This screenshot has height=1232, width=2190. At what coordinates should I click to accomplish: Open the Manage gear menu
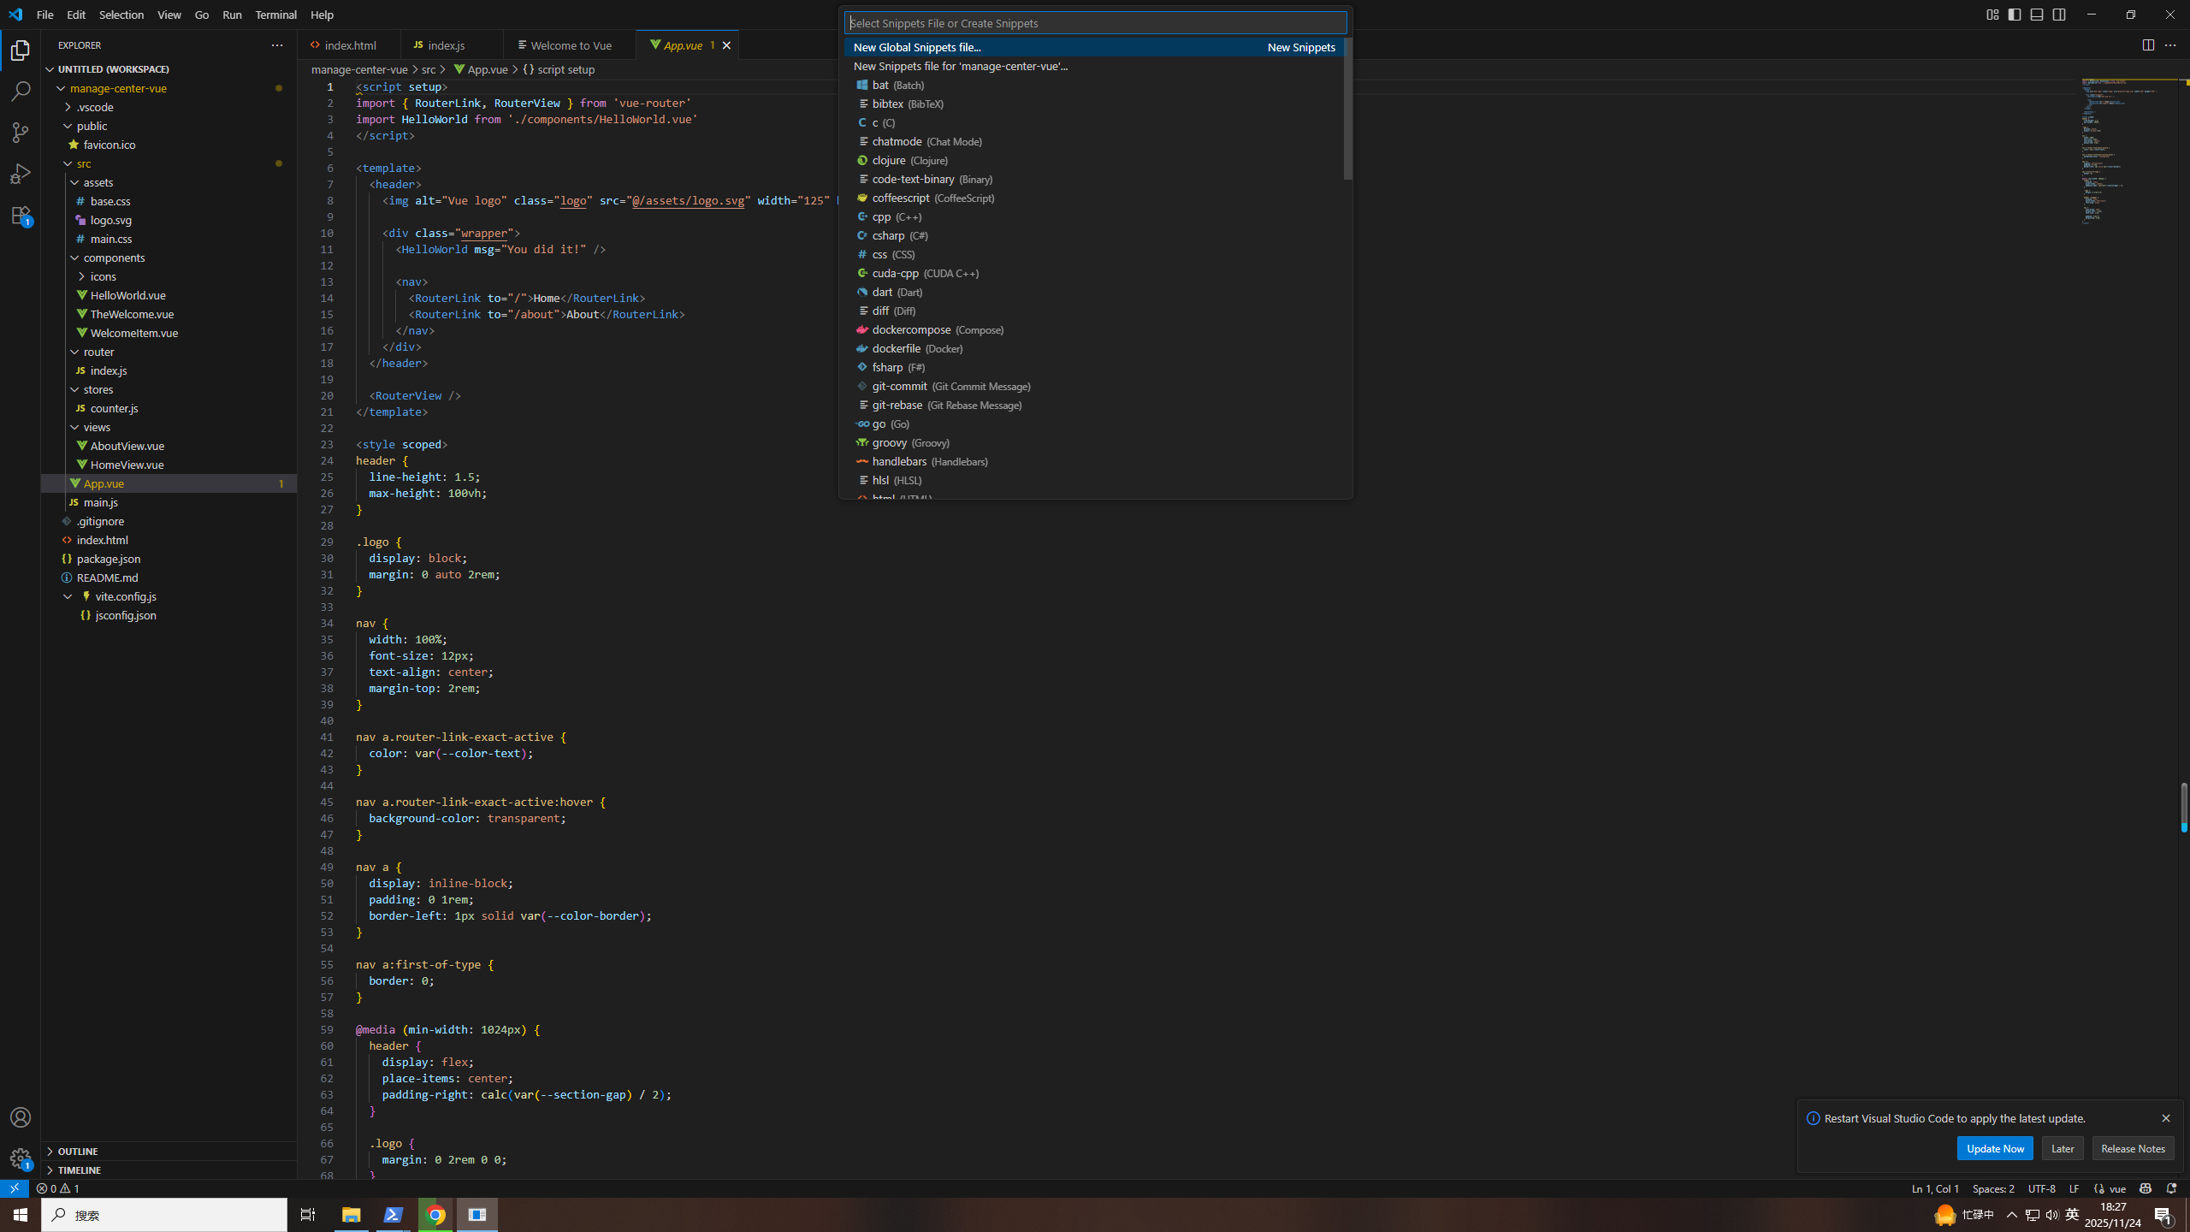click(x=21, y=1158)
